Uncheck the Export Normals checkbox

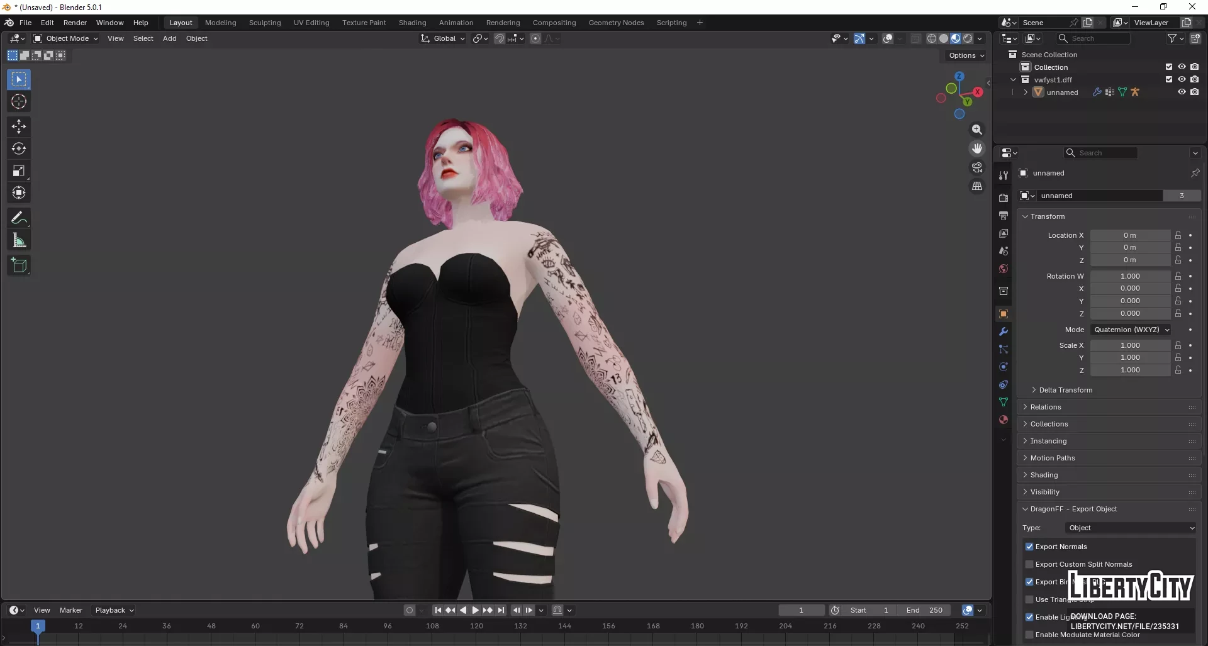1029,547
